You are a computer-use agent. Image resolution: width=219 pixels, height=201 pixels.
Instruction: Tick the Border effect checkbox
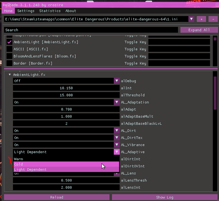point(9,63)
